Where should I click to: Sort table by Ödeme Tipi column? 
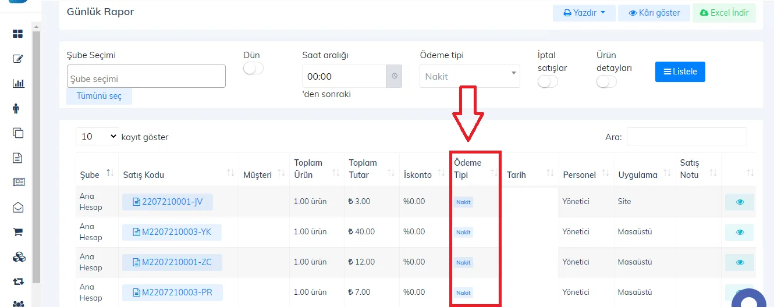point(475,169)
